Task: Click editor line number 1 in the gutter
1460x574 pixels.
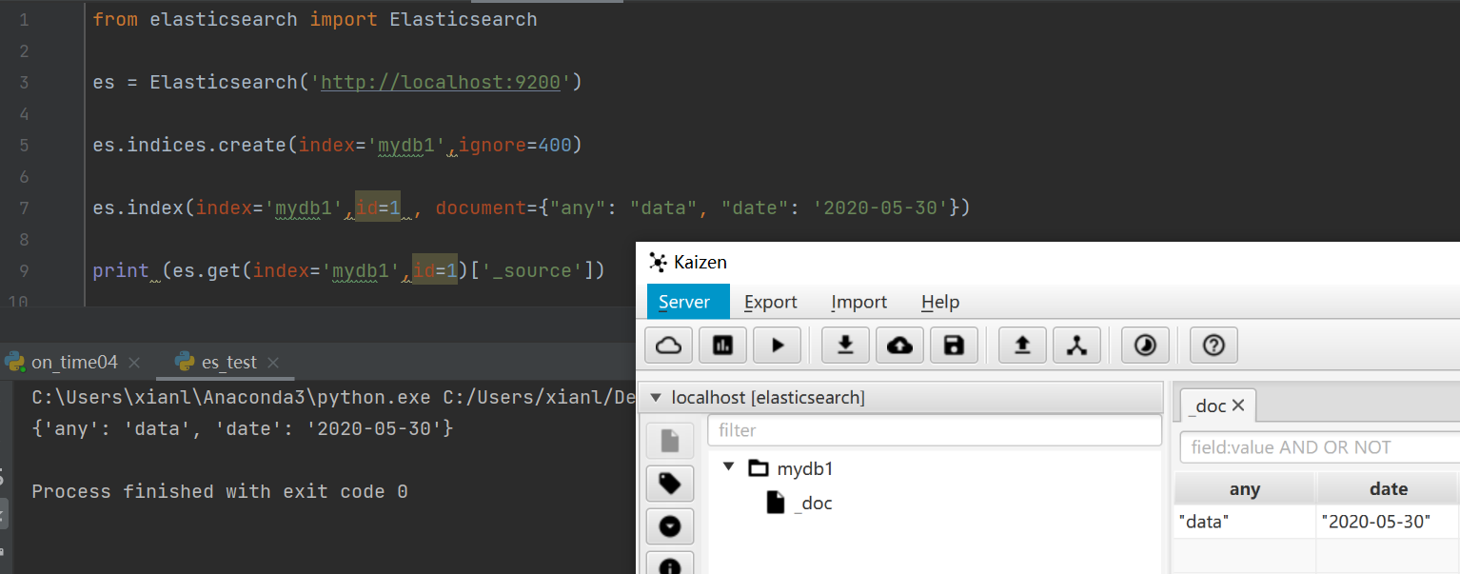Action: (23, 19)
